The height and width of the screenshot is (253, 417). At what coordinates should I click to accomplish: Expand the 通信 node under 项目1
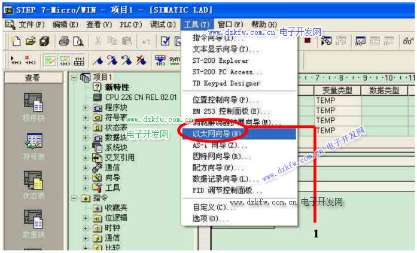point(86,168)
